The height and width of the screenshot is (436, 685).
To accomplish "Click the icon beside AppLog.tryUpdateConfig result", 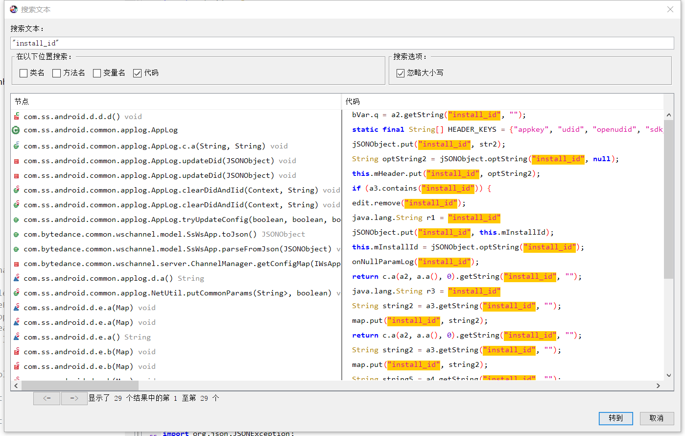I will point(16,219).
